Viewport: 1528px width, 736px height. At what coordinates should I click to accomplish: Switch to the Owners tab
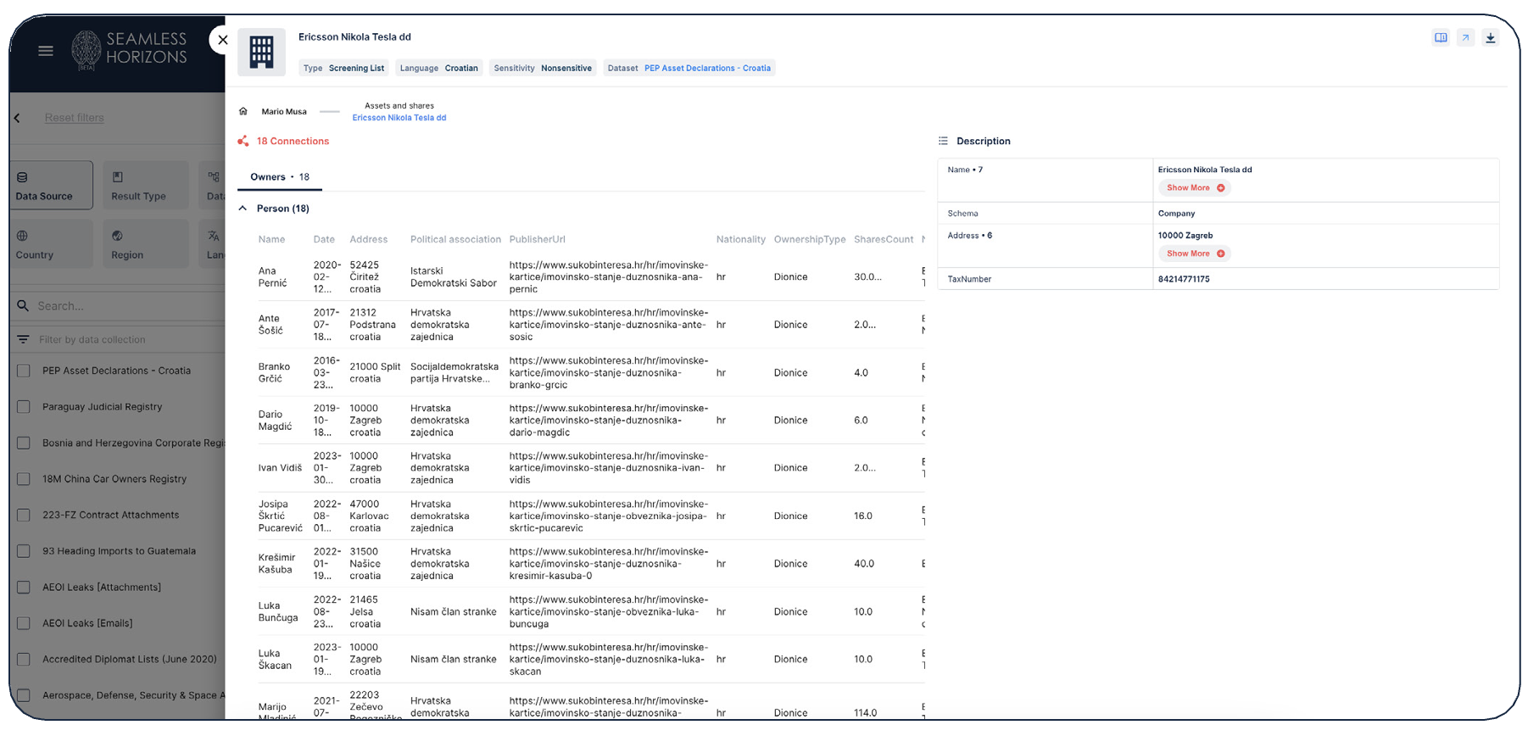tap(280, 177)
